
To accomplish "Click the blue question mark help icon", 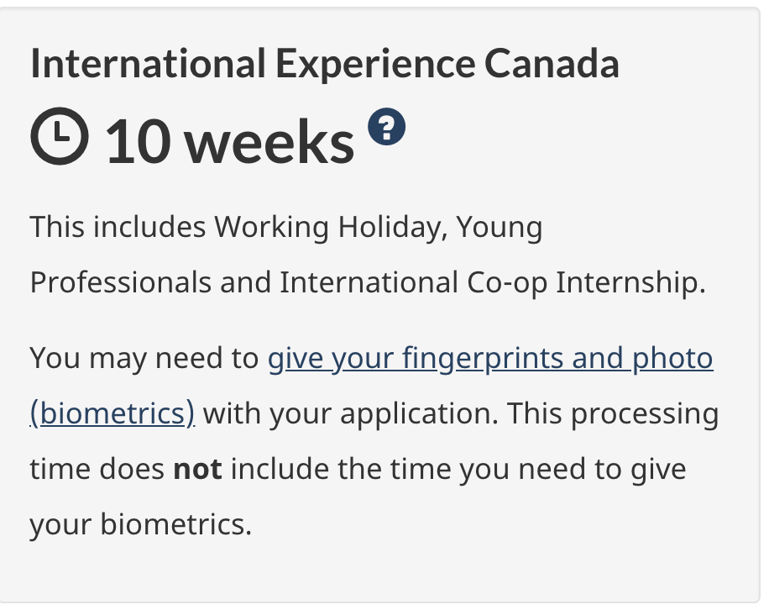I will pos(387,128).
